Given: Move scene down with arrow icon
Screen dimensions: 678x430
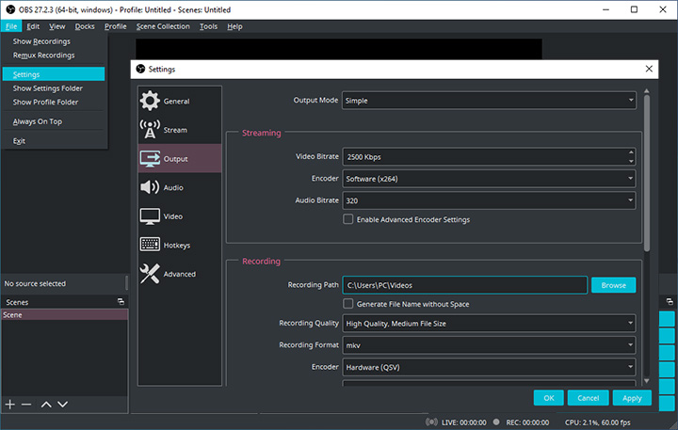Looking at the screenshot, I should (62, 404).
